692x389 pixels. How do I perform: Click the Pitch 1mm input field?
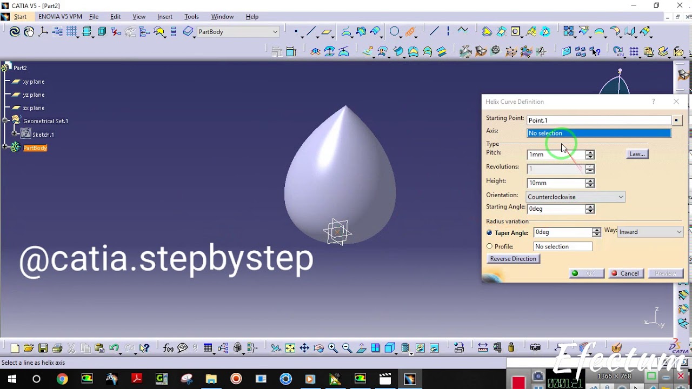coord(556,155)
